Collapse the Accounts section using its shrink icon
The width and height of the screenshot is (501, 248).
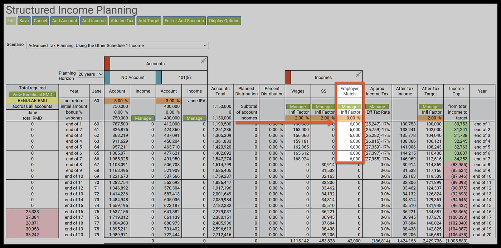pyautogui.click(x=203, y=61)
